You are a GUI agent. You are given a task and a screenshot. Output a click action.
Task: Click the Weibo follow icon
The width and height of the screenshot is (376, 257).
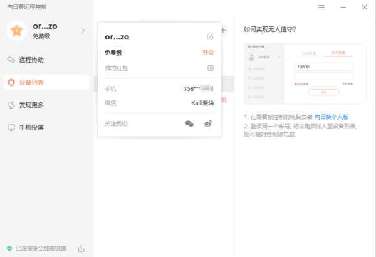(x=209, y=123)
